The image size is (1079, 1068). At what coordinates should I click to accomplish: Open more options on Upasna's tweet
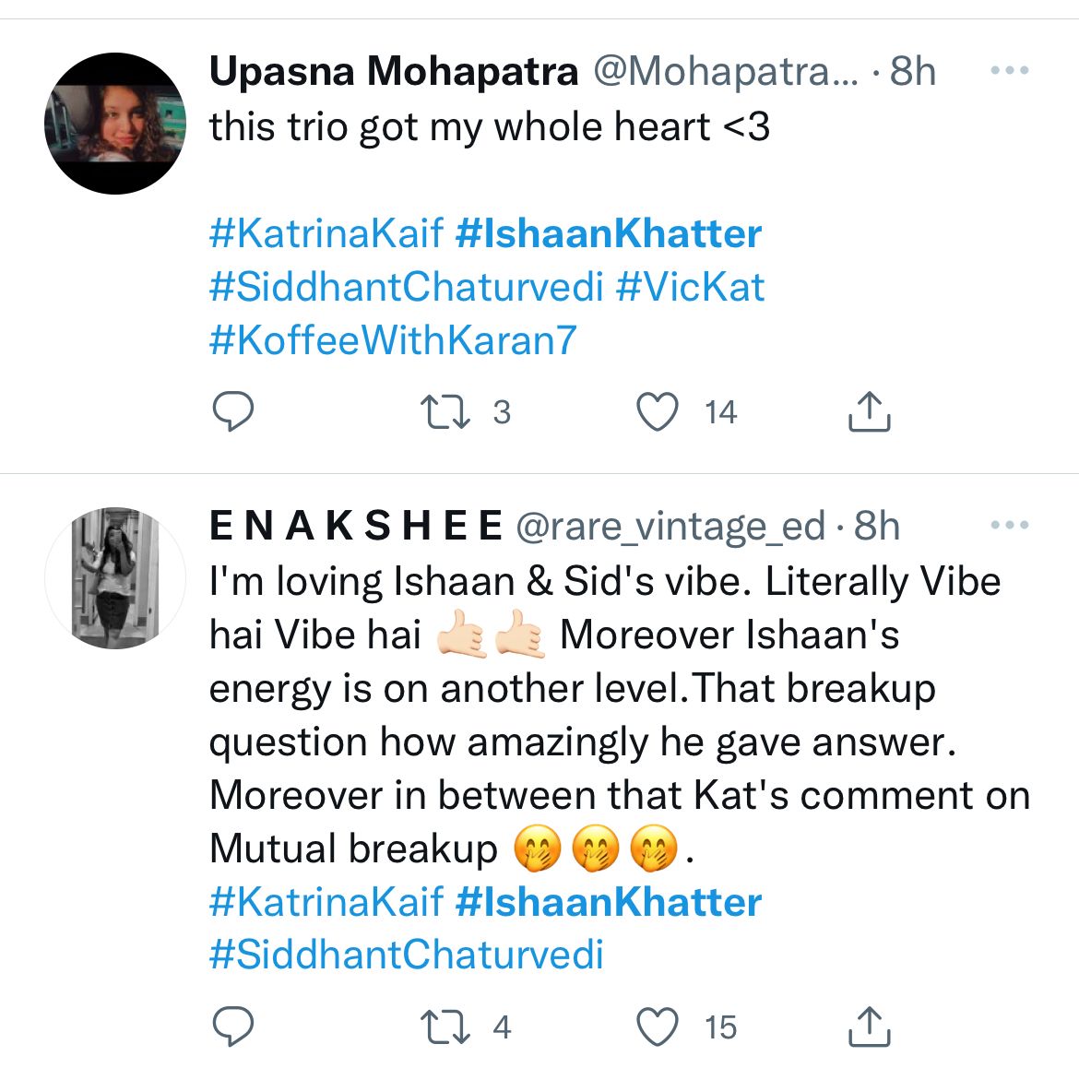[x=1009, y=71]
